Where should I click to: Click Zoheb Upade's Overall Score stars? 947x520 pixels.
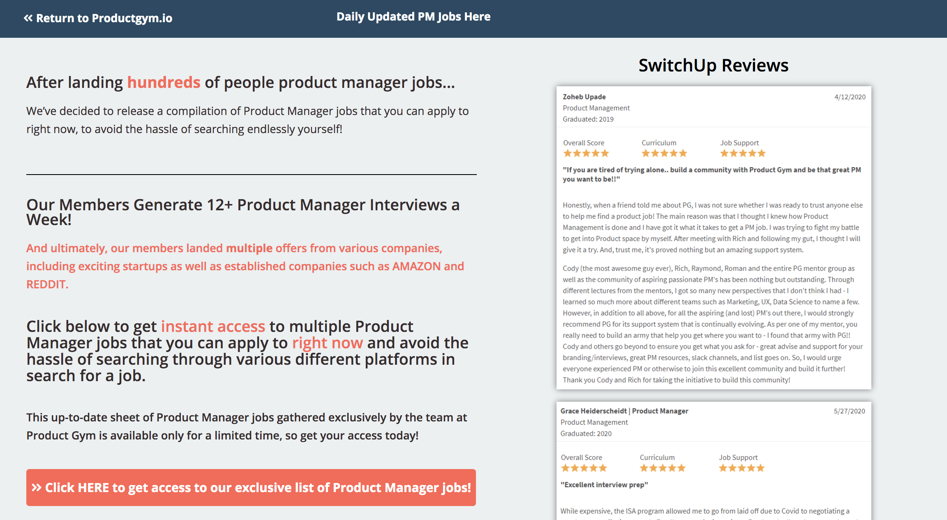[586, 154]
